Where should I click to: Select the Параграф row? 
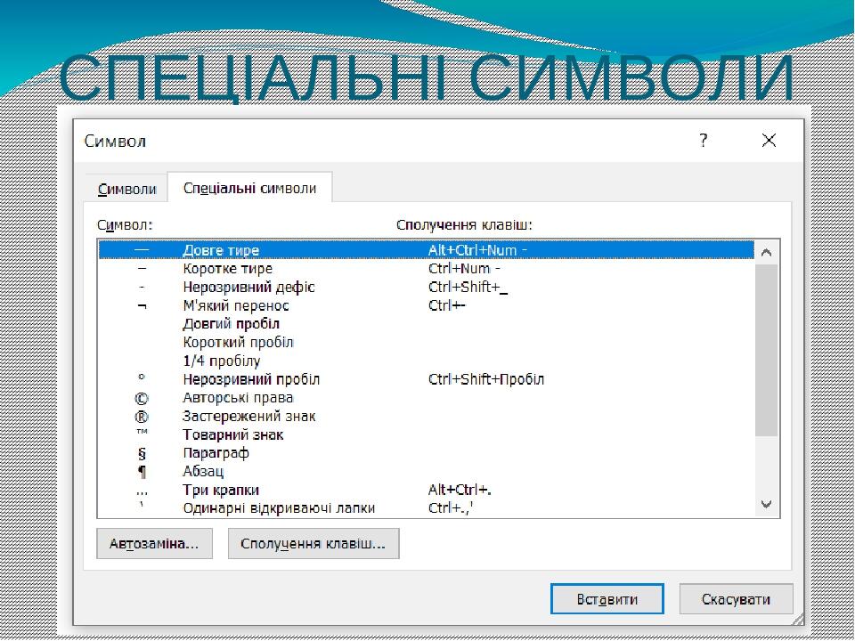click(x=427, y=453)
